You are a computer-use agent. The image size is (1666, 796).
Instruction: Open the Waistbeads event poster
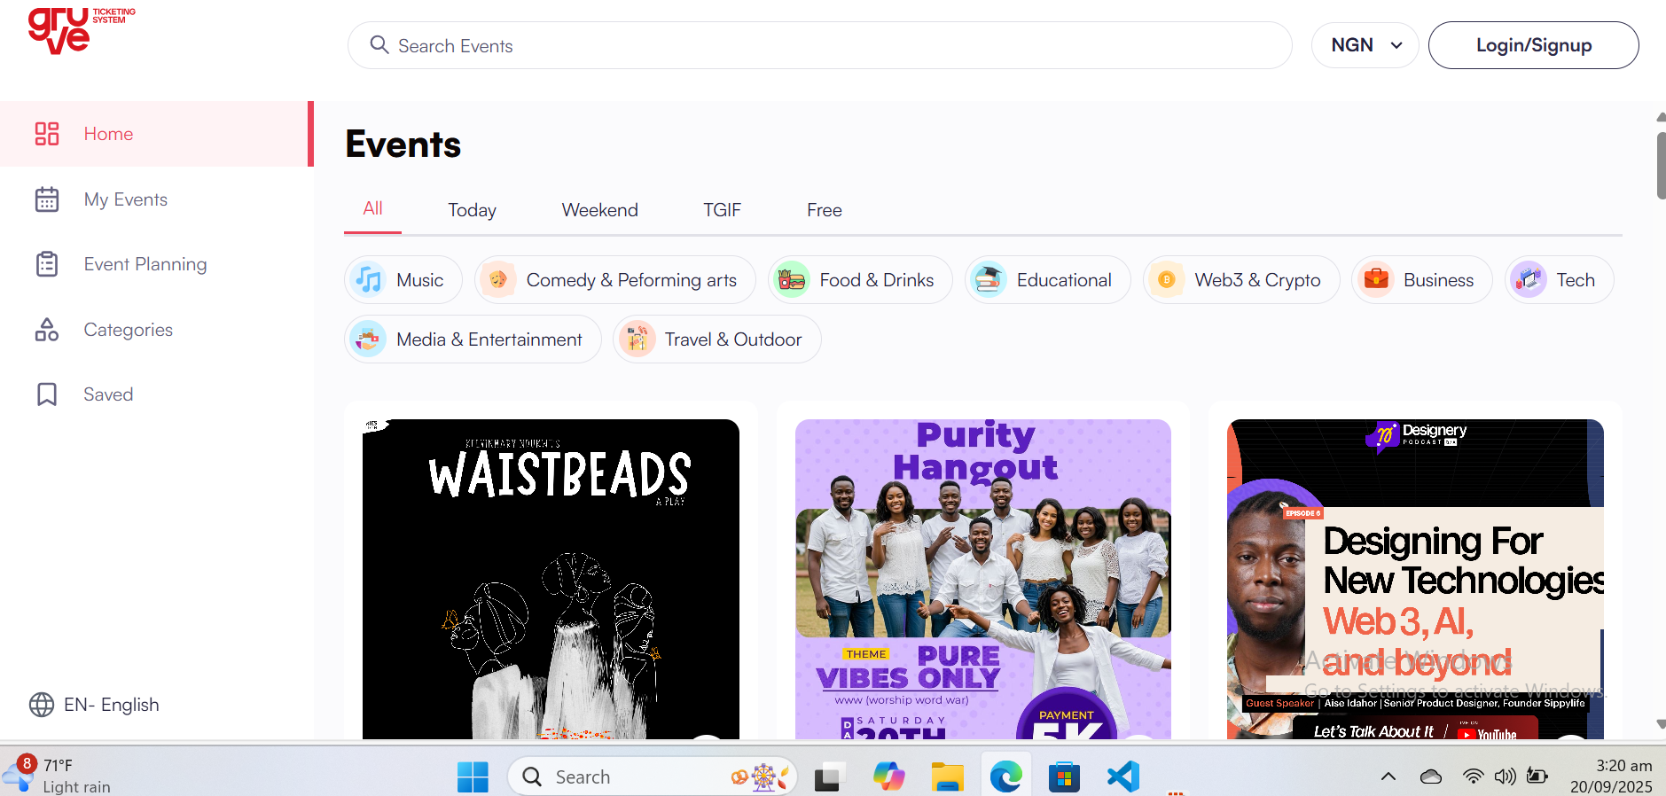[551, 578]
